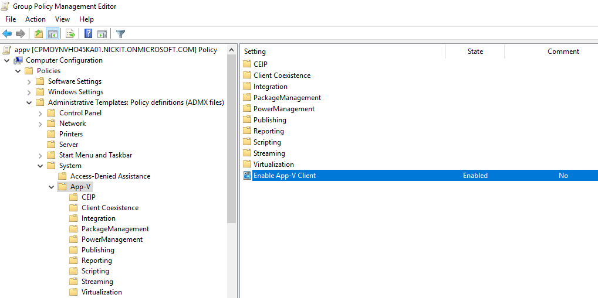
Task: Select PowerManagement in the tree
Action: 112,239
